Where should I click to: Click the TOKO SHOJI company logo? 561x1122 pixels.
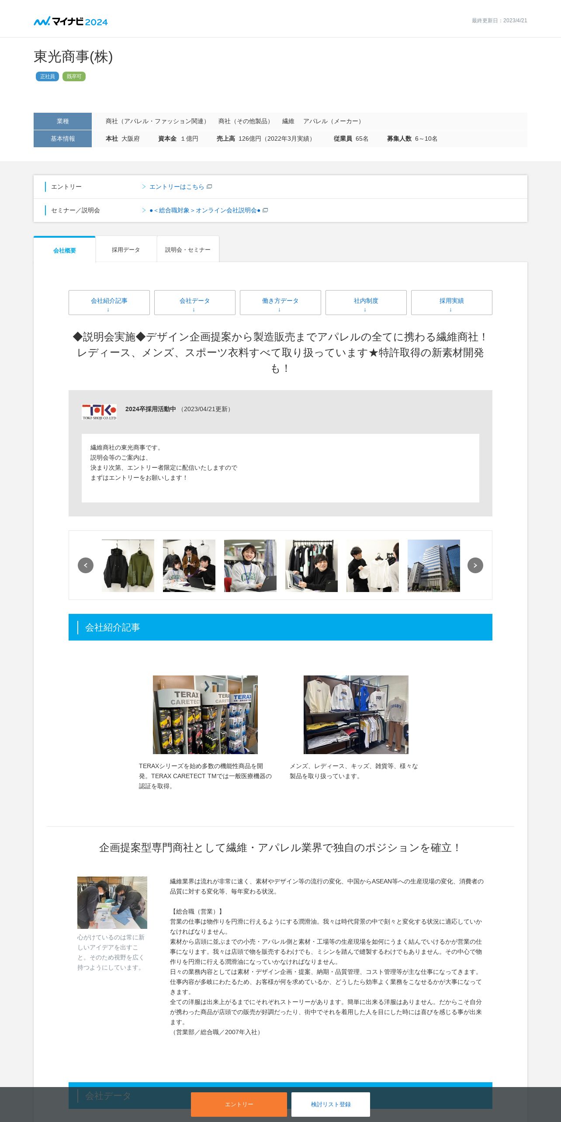click(x=99, y=412)
